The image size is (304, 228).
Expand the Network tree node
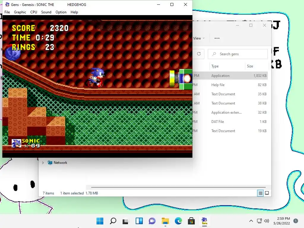[43, 163]
